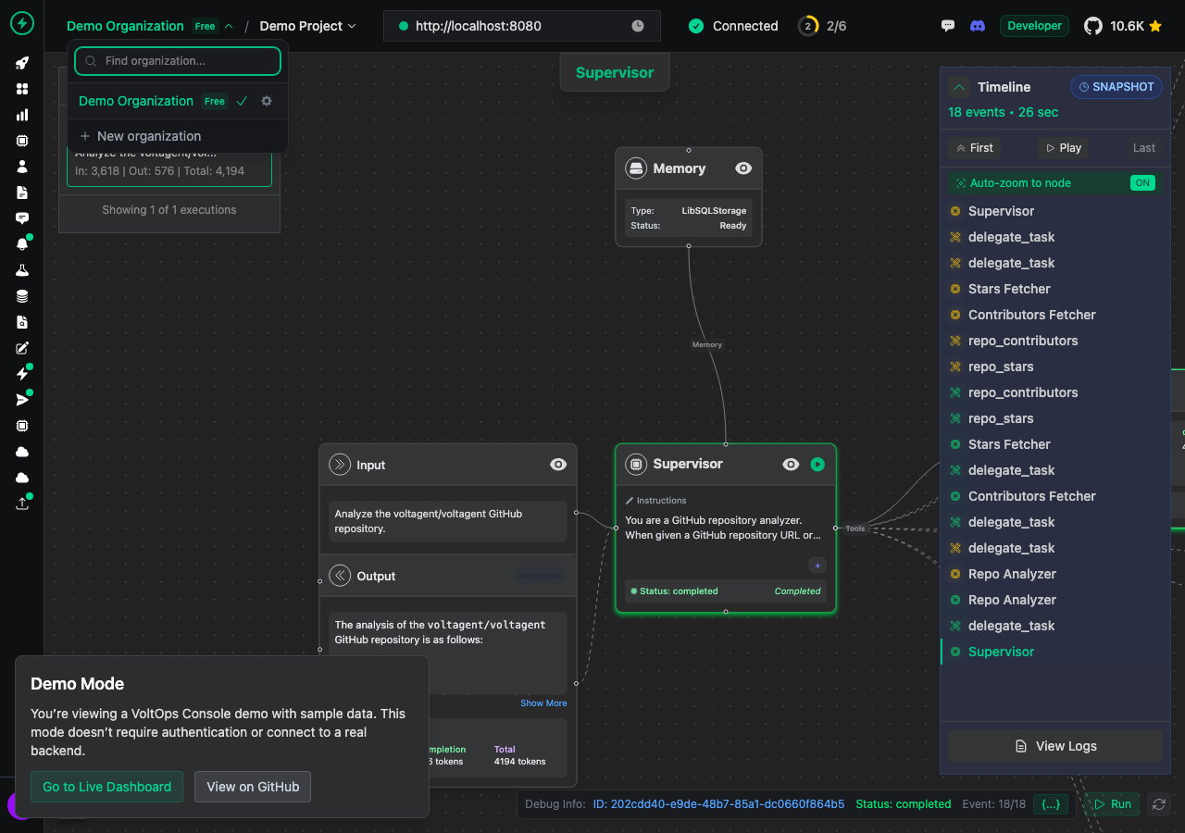Open the file search sidebar icon

[22, 322]
